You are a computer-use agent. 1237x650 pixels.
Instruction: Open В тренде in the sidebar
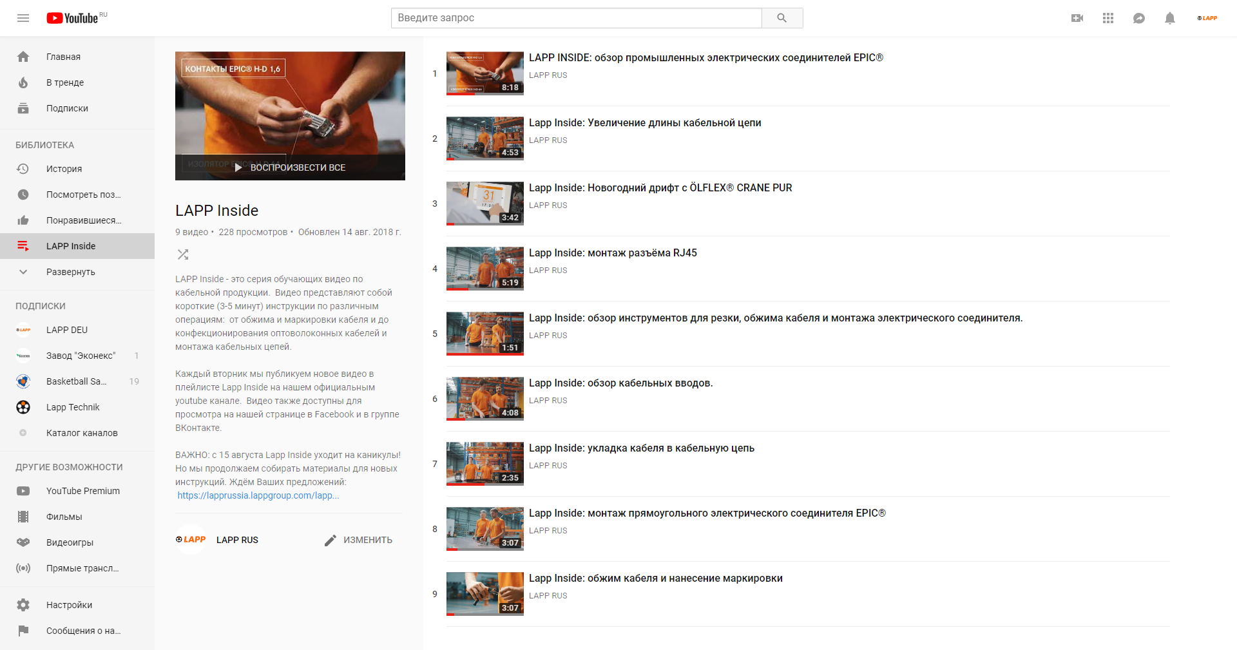[x=77, y=82]
